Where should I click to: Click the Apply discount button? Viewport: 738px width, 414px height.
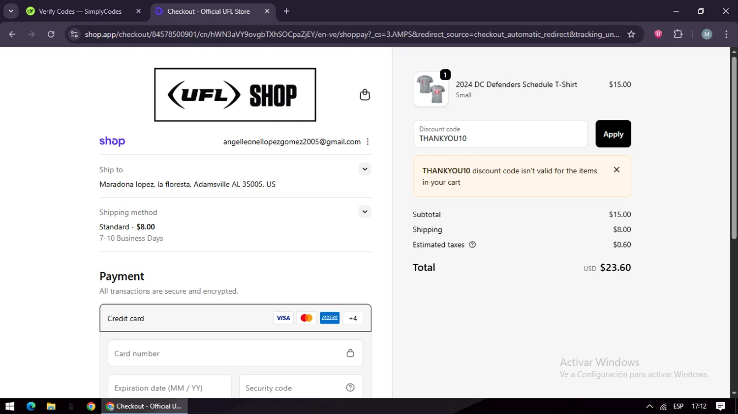tap(613, 134)
